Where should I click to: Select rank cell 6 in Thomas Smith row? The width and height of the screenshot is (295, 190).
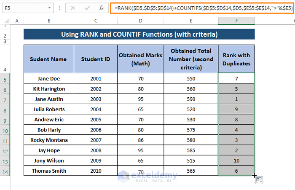point(236,171)
